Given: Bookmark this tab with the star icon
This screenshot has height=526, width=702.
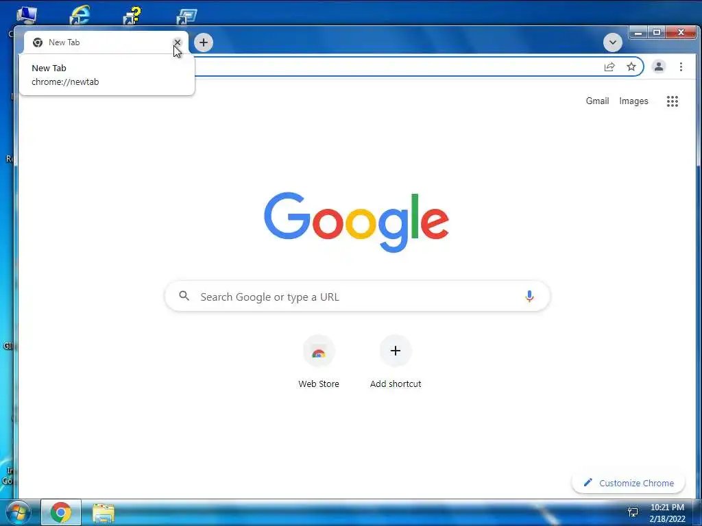Looking at the screenshot, I should point(631,66).
